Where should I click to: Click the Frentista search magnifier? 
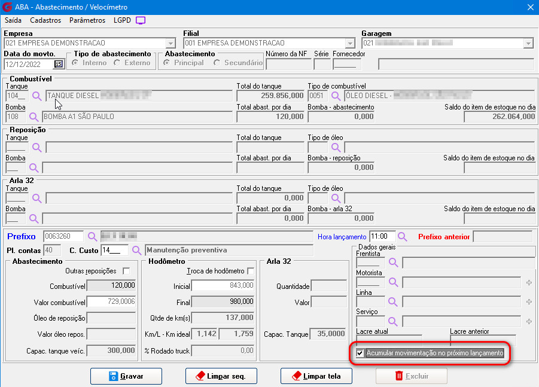click(393, 263)
